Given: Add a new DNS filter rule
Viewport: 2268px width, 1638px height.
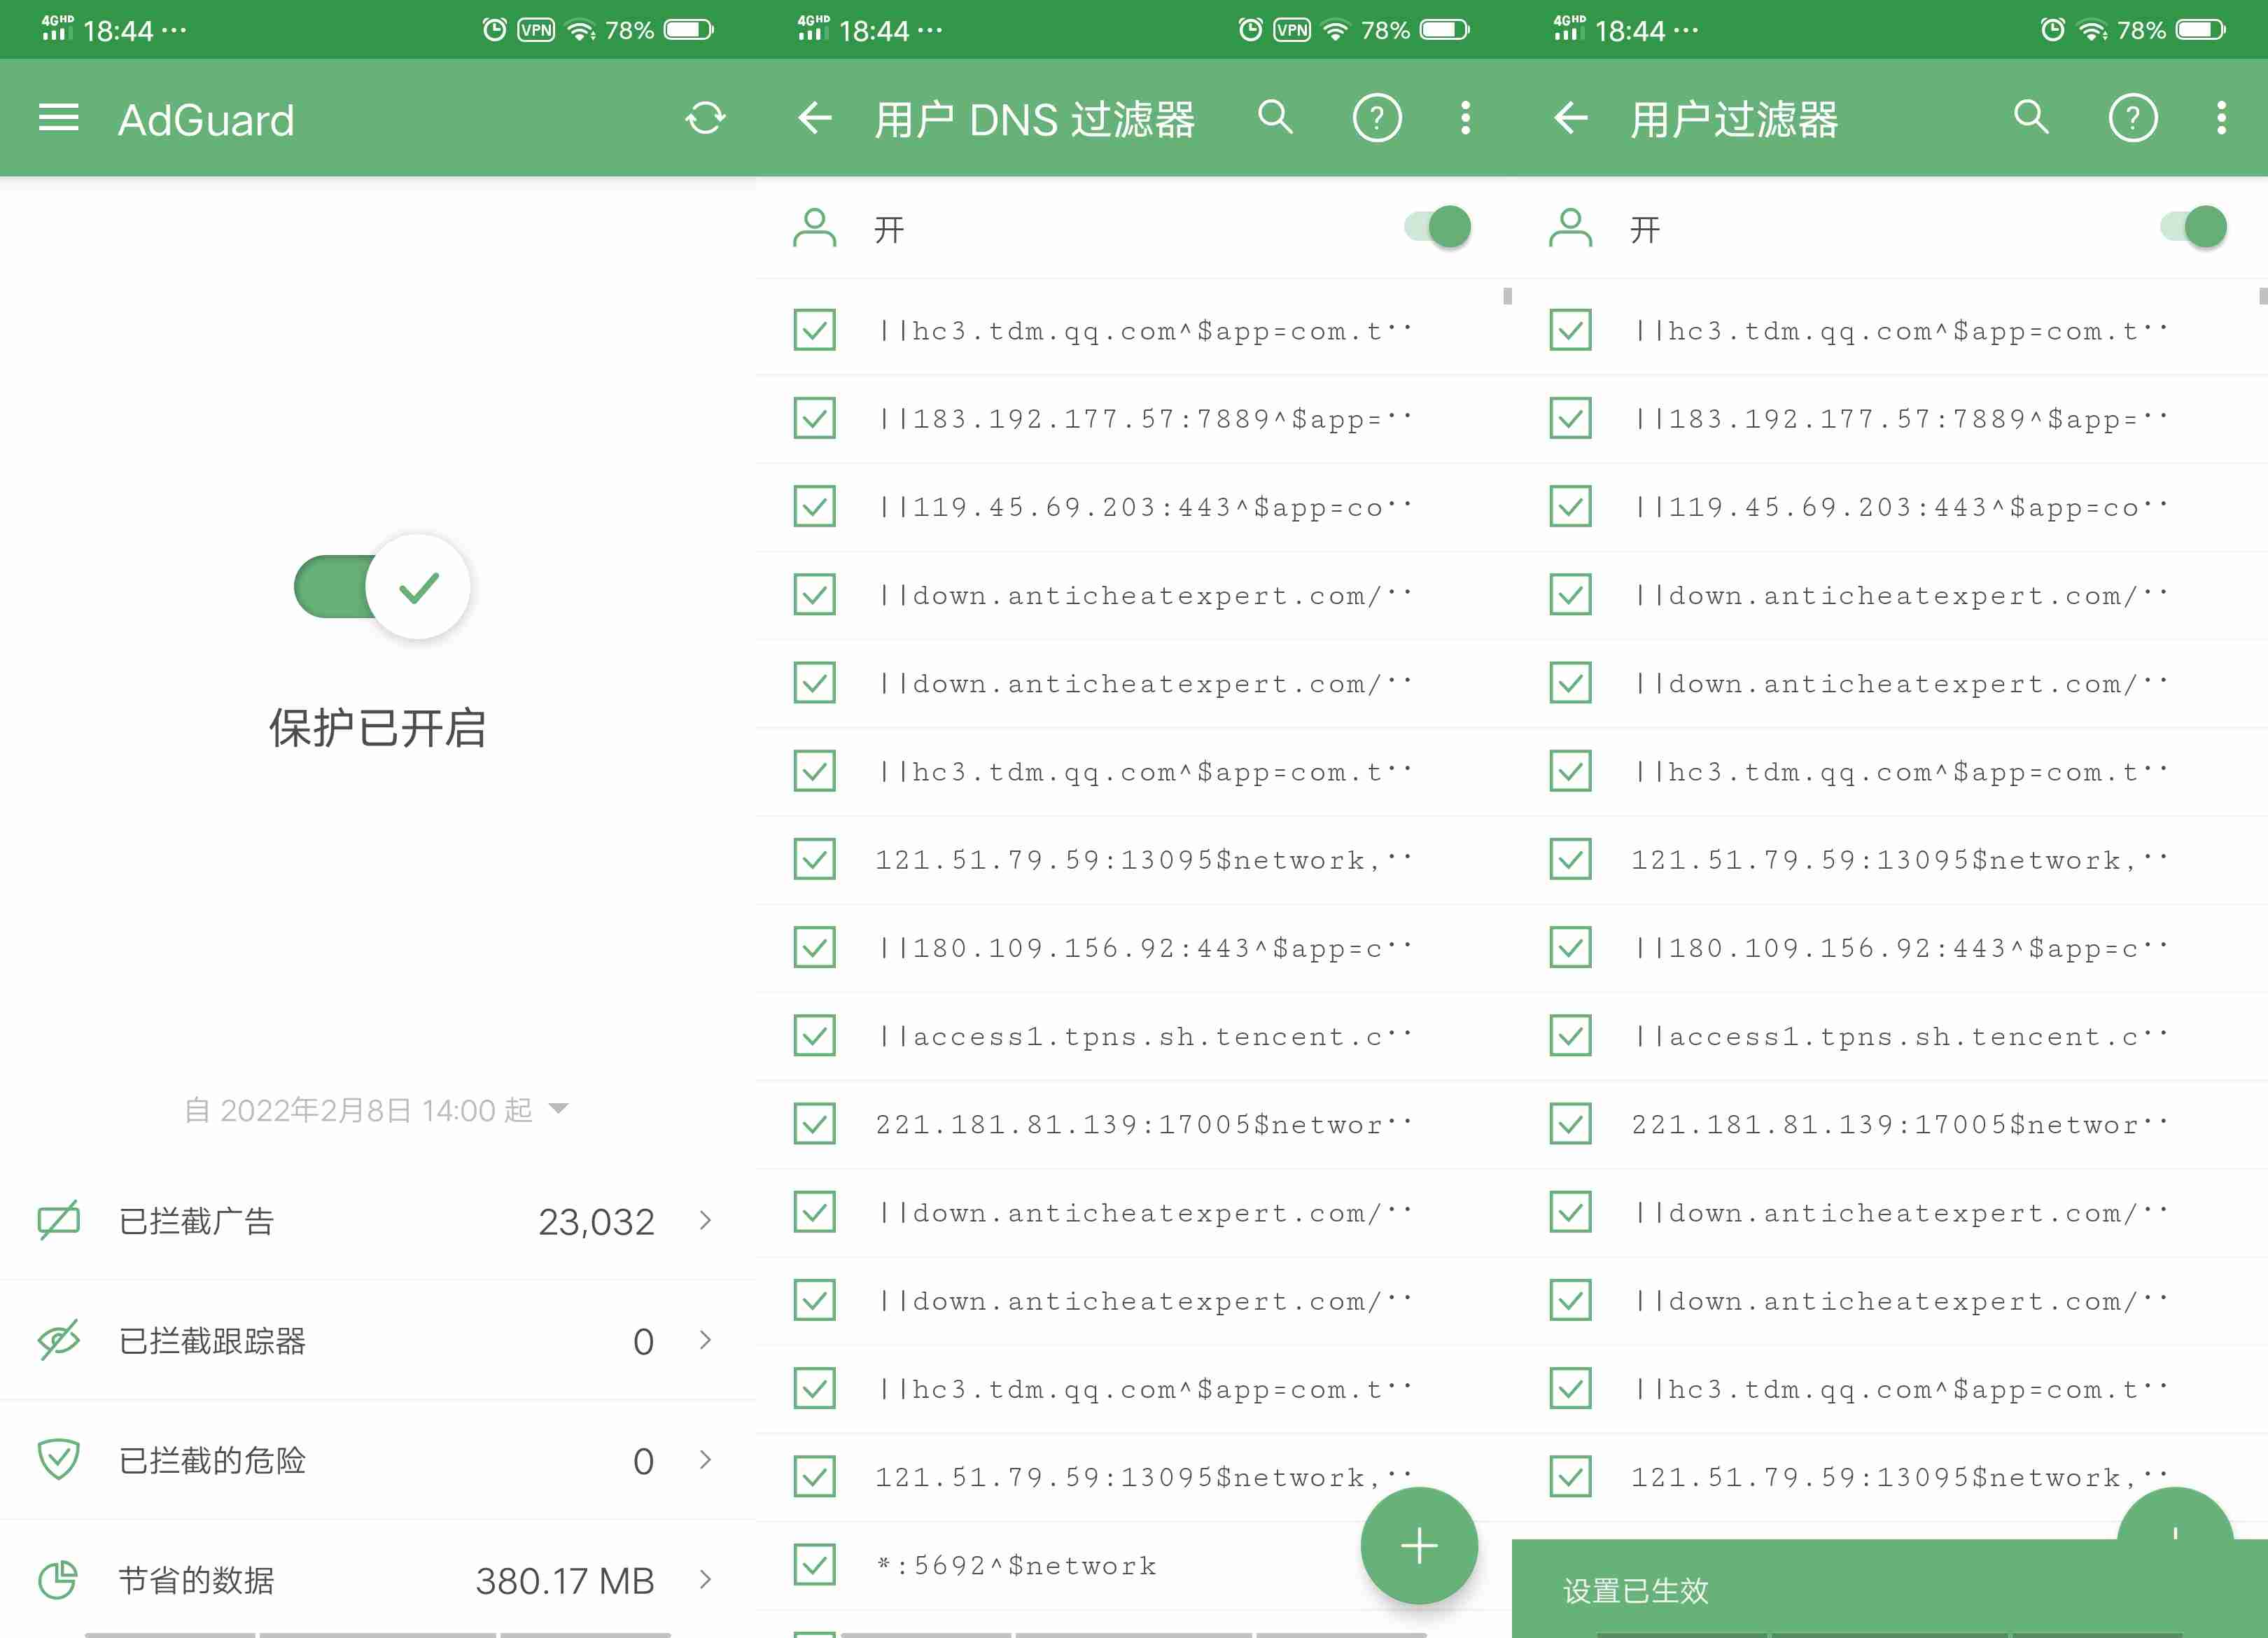Looking at the screenshot, I should 1419,1546.
